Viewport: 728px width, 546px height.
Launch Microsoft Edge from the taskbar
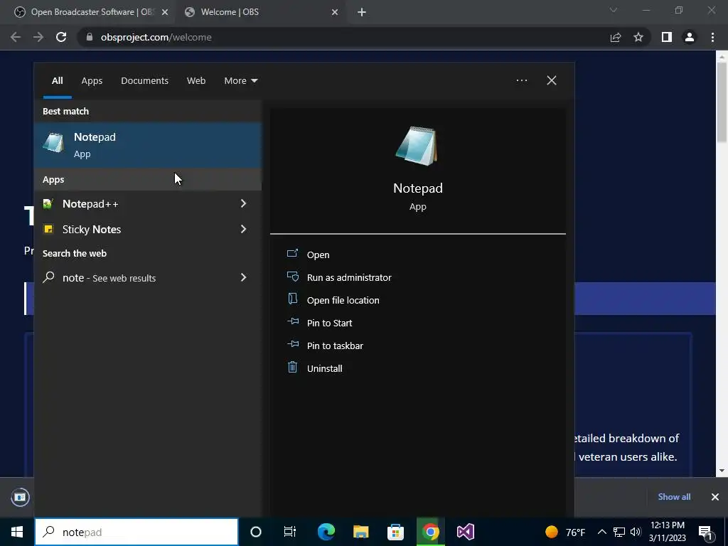point(326,532)
